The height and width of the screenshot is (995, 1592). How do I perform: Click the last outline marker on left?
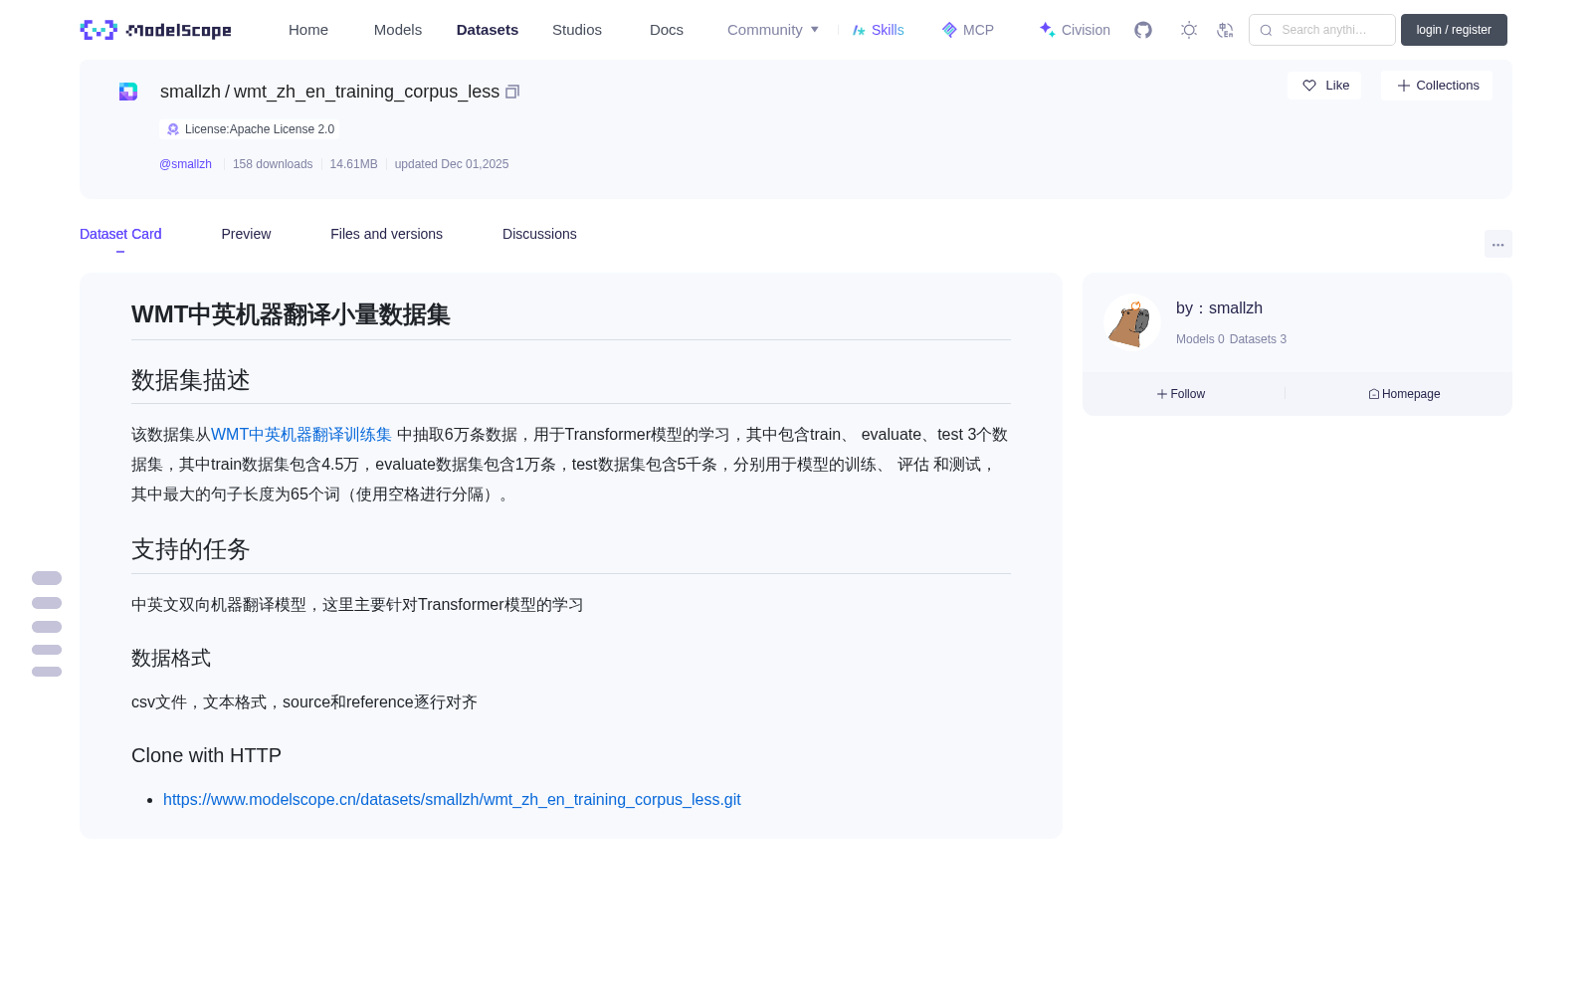[x=47, y=672]
